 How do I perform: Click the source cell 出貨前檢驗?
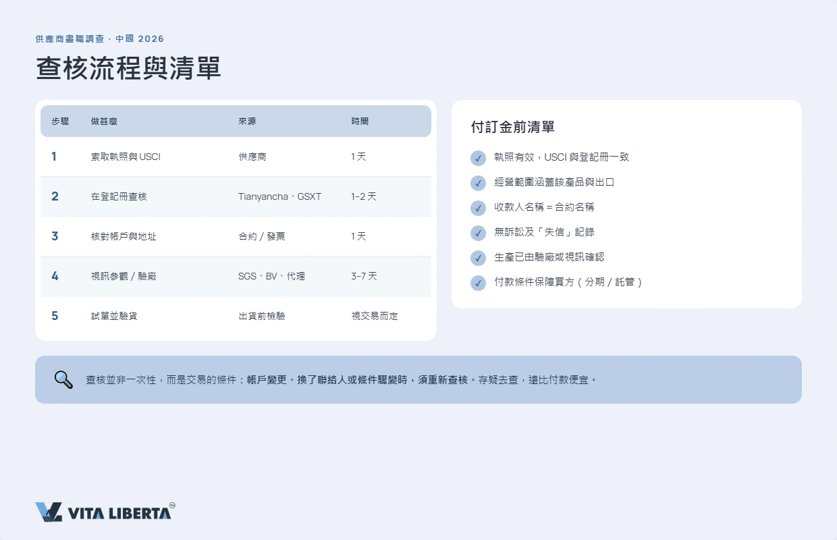pyautogui.click(x=261, y=316)
